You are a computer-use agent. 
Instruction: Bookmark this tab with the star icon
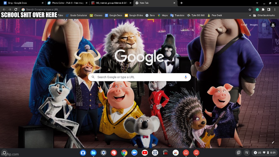(250, 10)
